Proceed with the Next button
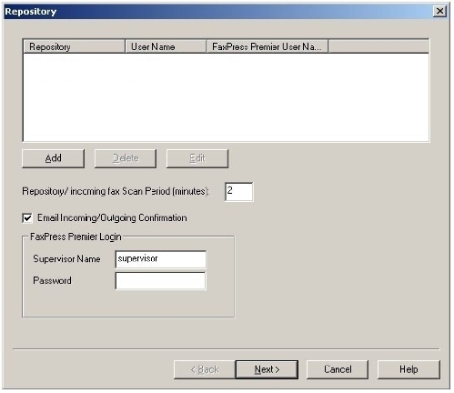 pyautogui.click(x=267, y=369)
